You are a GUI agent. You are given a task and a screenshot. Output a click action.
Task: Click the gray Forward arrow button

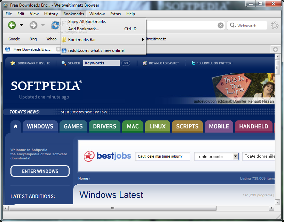pyautogui.click(x=33, y=25)
